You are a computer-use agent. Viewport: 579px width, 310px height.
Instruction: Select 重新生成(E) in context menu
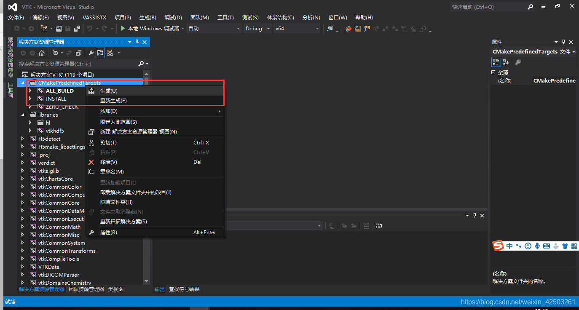coord(155,101)
